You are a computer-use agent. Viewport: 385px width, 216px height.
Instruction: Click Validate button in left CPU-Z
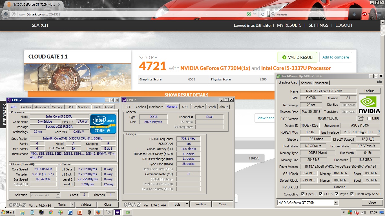[x=86, y=204]
